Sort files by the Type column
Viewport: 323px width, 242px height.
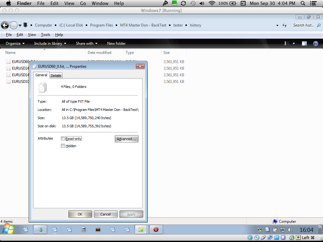pos(130,53)
